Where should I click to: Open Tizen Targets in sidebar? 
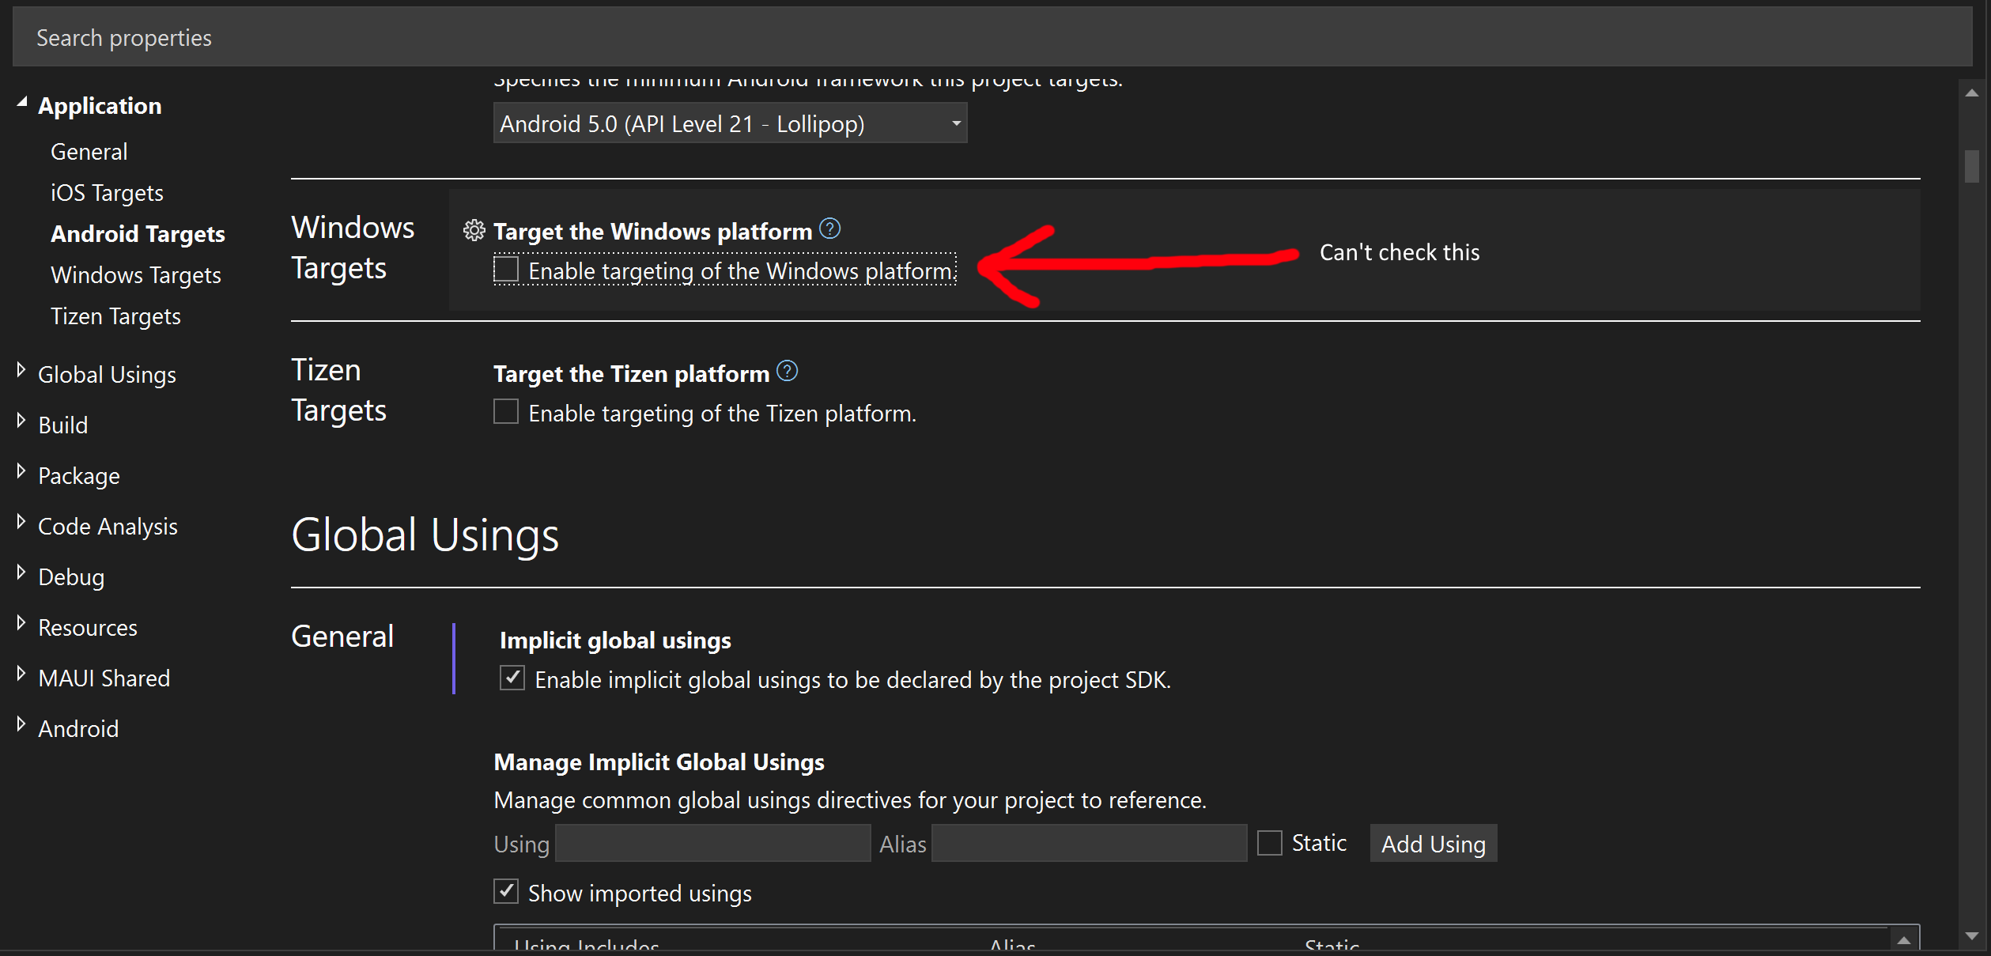tap(115, 316)
